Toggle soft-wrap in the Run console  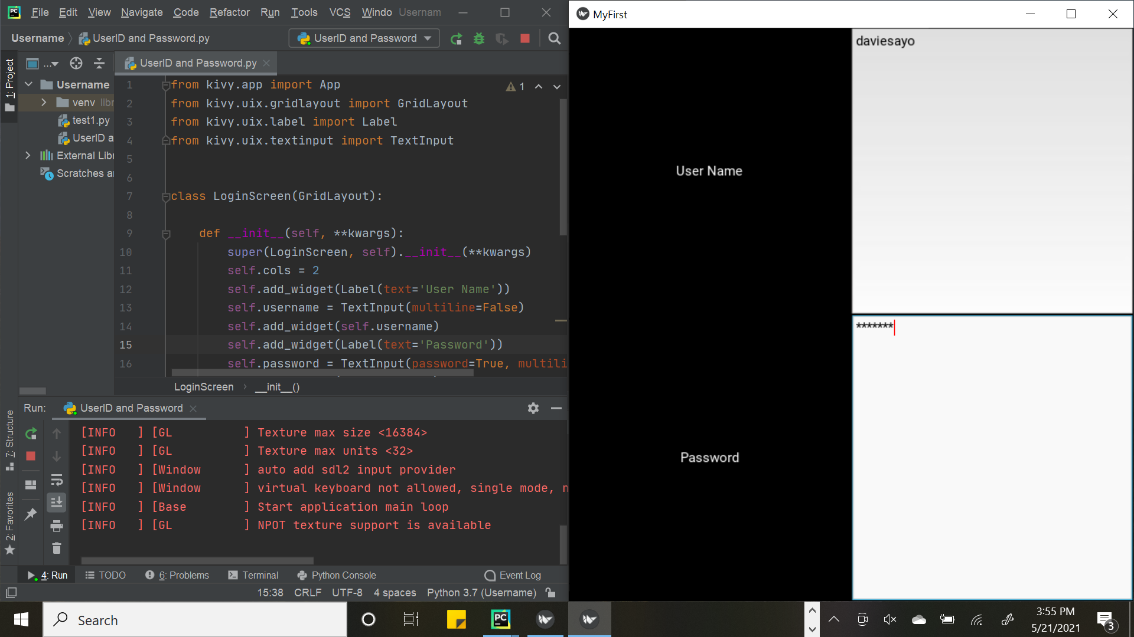pyautogui.click(x=57, y=480)
